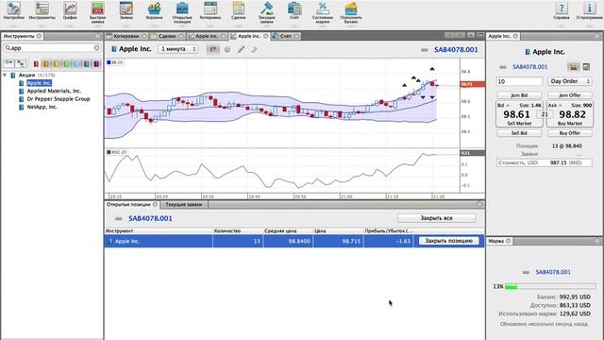Select Applied Materials, Inc. in tree
Image resolution: width=604 pixels, height=340 pixels.
point(54,91)
